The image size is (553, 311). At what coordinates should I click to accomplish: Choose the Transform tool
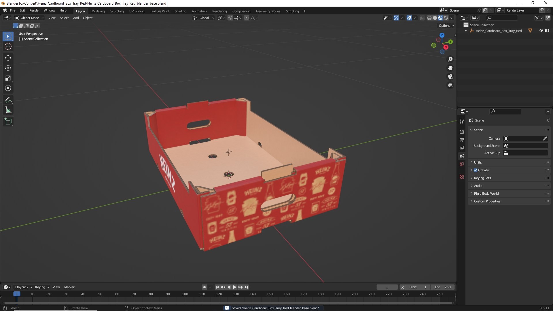(8, 88)
